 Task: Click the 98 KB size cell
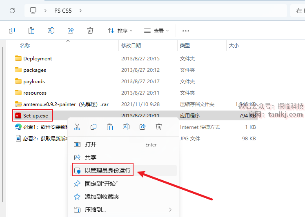pos(249,139)
